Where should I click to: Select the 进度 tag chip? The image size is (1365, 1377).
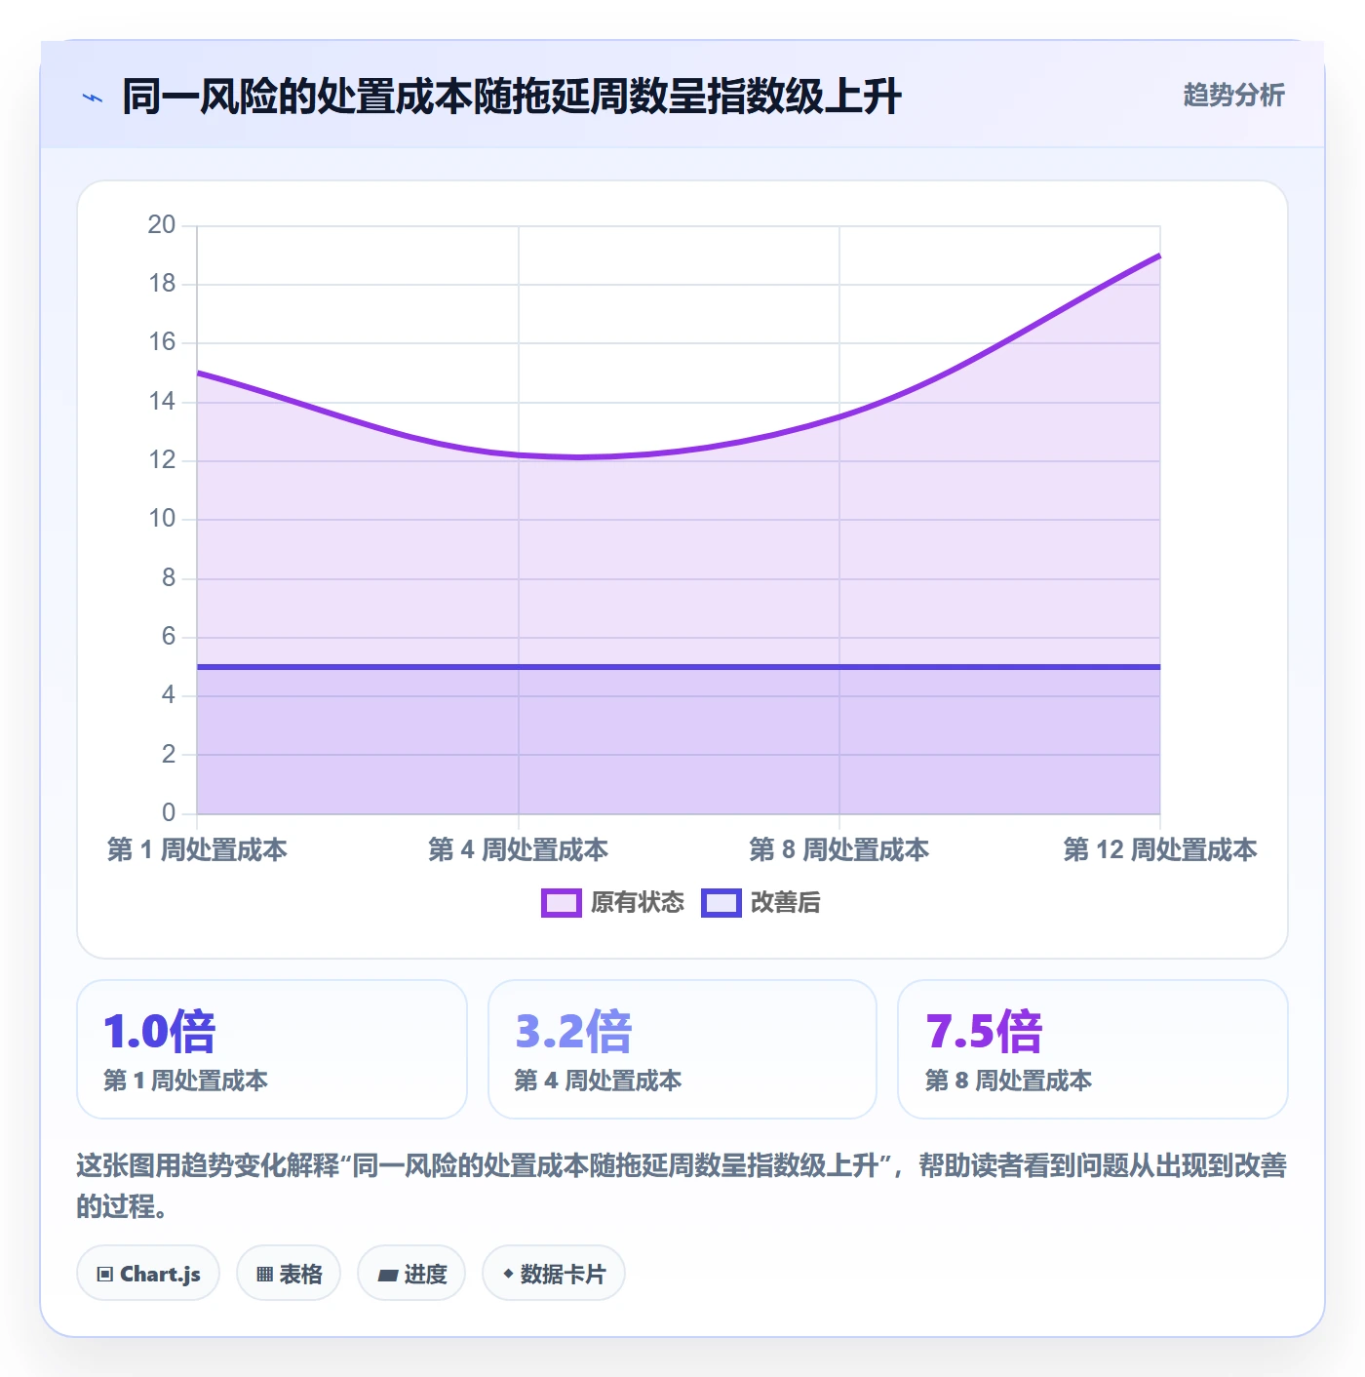(411, 1273)
